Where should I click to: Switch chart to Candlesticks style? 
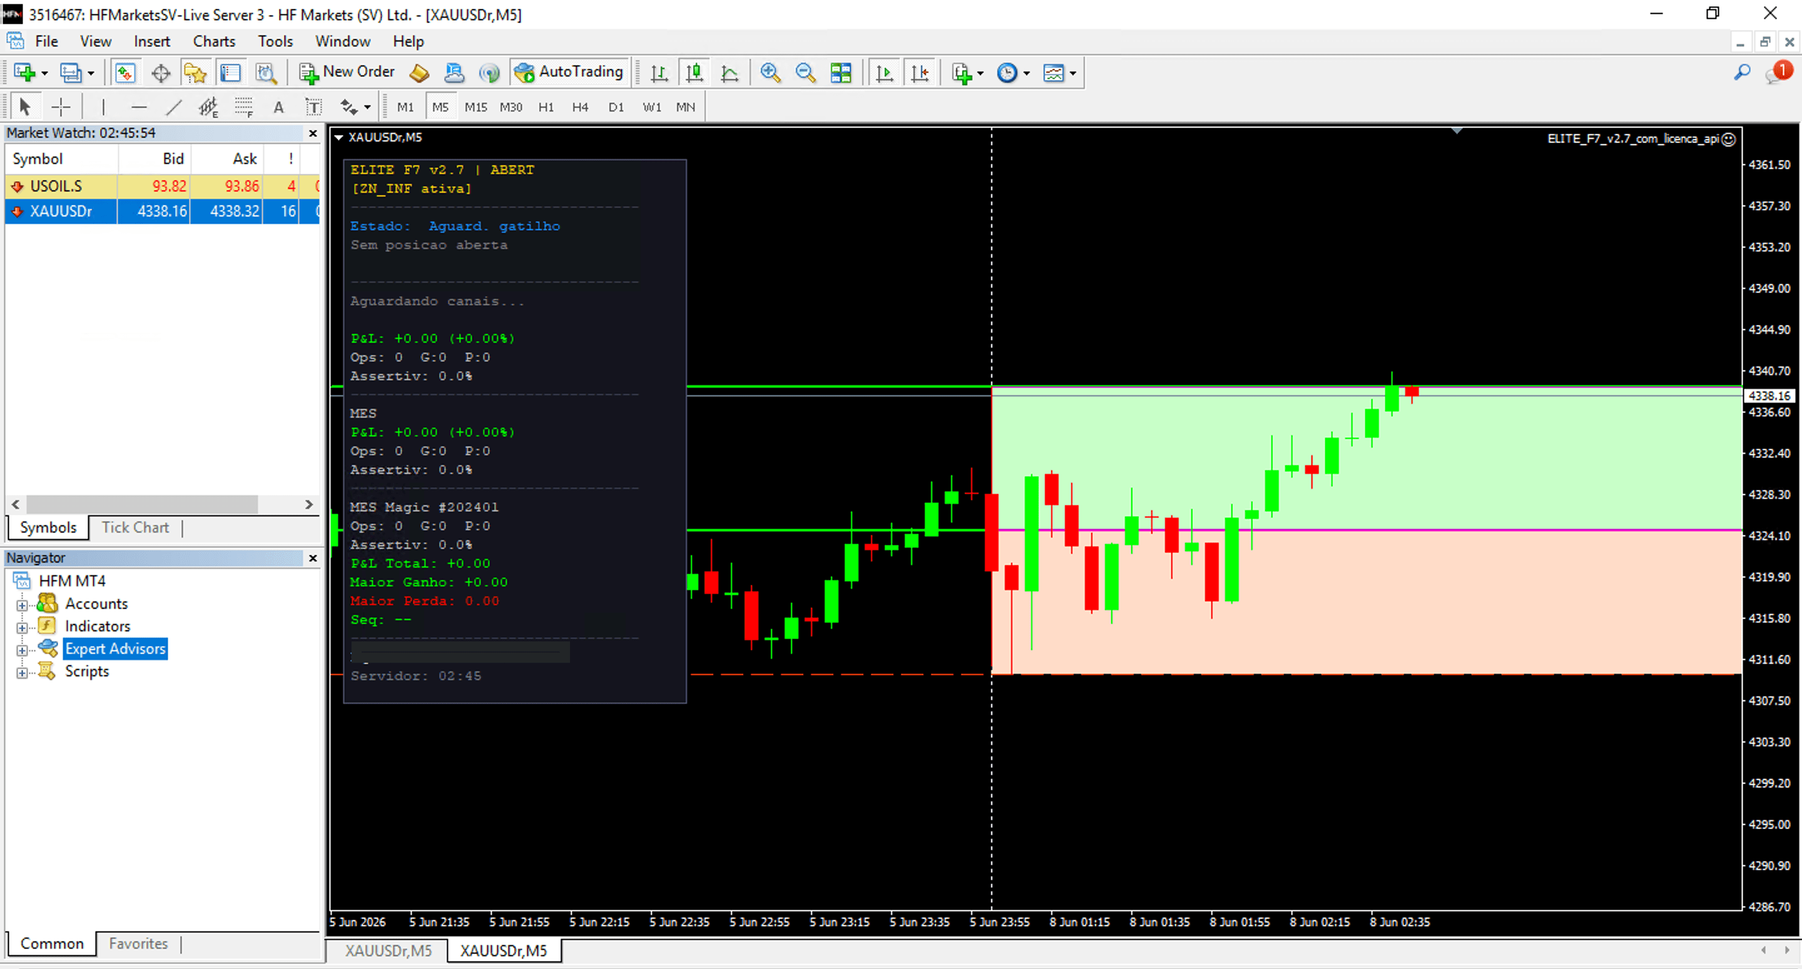[x=694, y=73]
